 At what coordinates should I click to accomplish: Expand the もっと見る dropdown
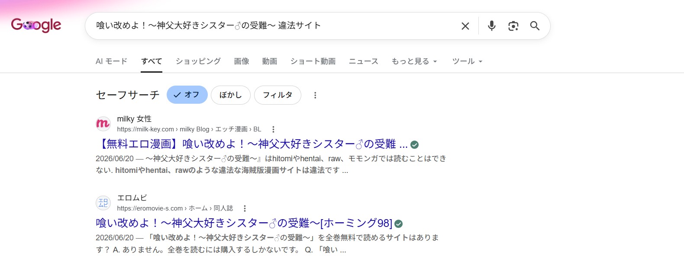point(414,61)
